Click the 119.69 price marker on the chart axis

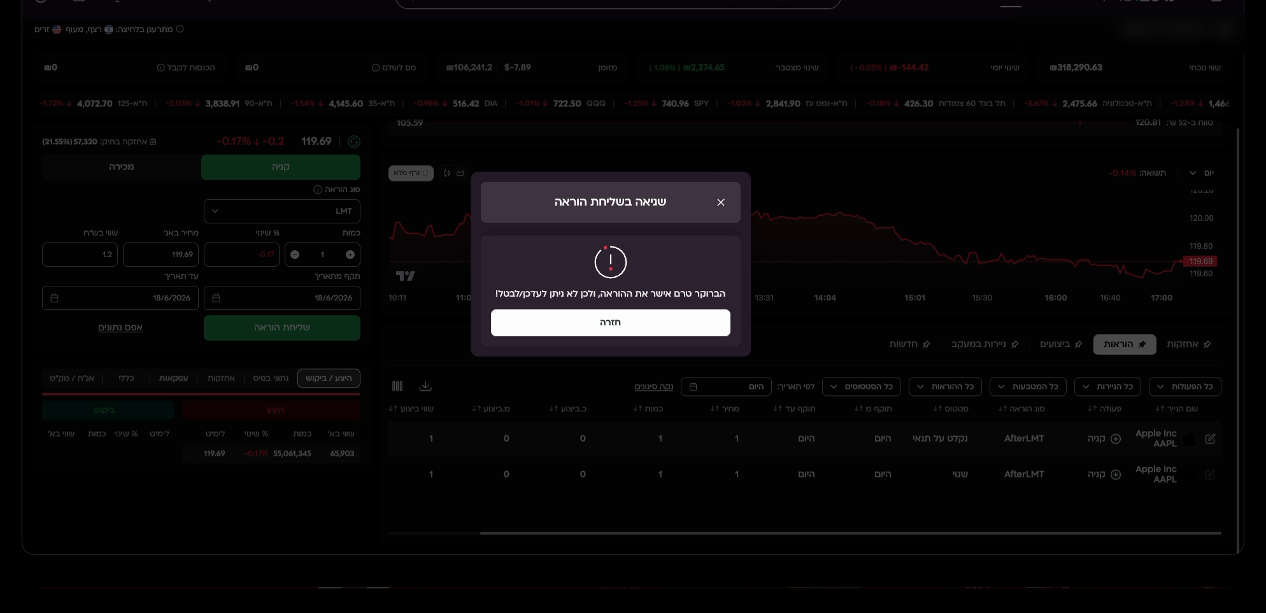point(1200,262)
